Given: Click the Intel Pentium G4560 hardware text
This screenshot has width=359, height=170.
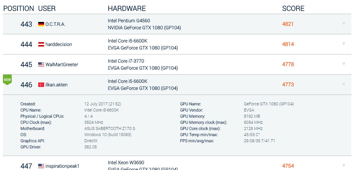Looking at the screenshot, I should (129, 21).
